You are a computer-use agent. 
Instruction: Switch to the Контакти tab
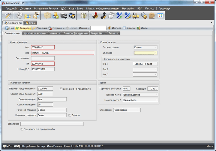55,33
